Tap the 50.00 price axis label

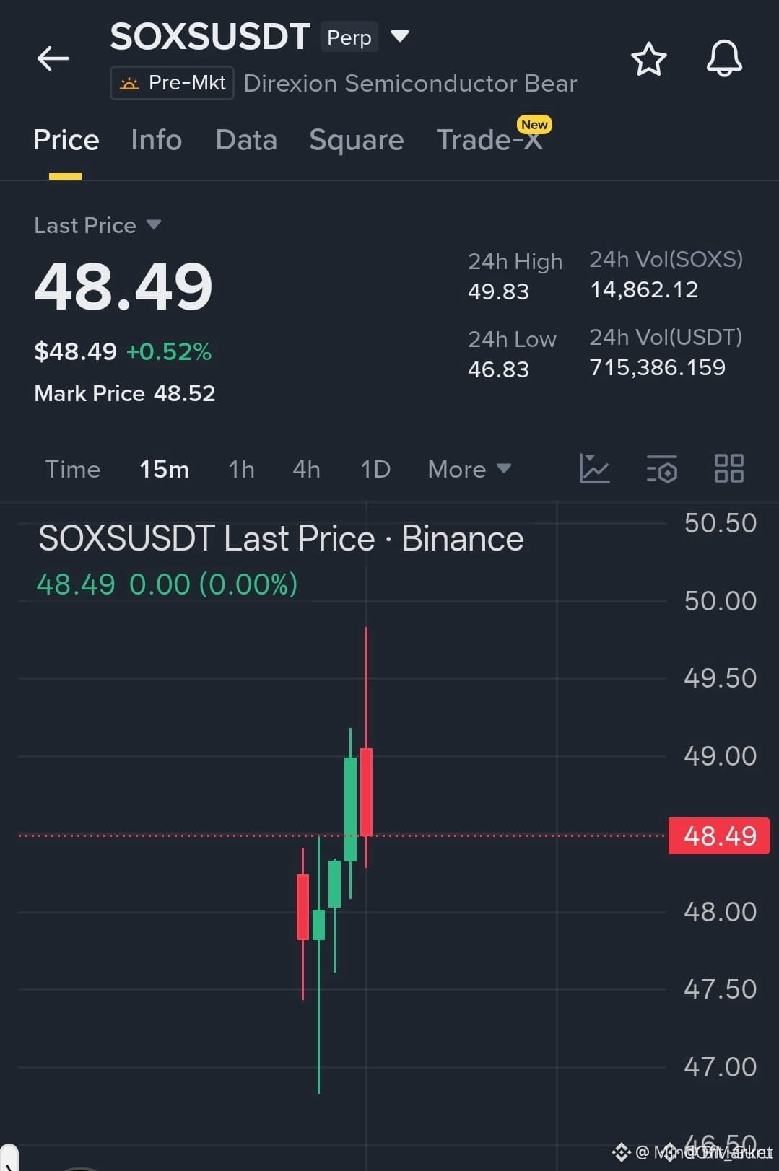click(x=720, y=600)
